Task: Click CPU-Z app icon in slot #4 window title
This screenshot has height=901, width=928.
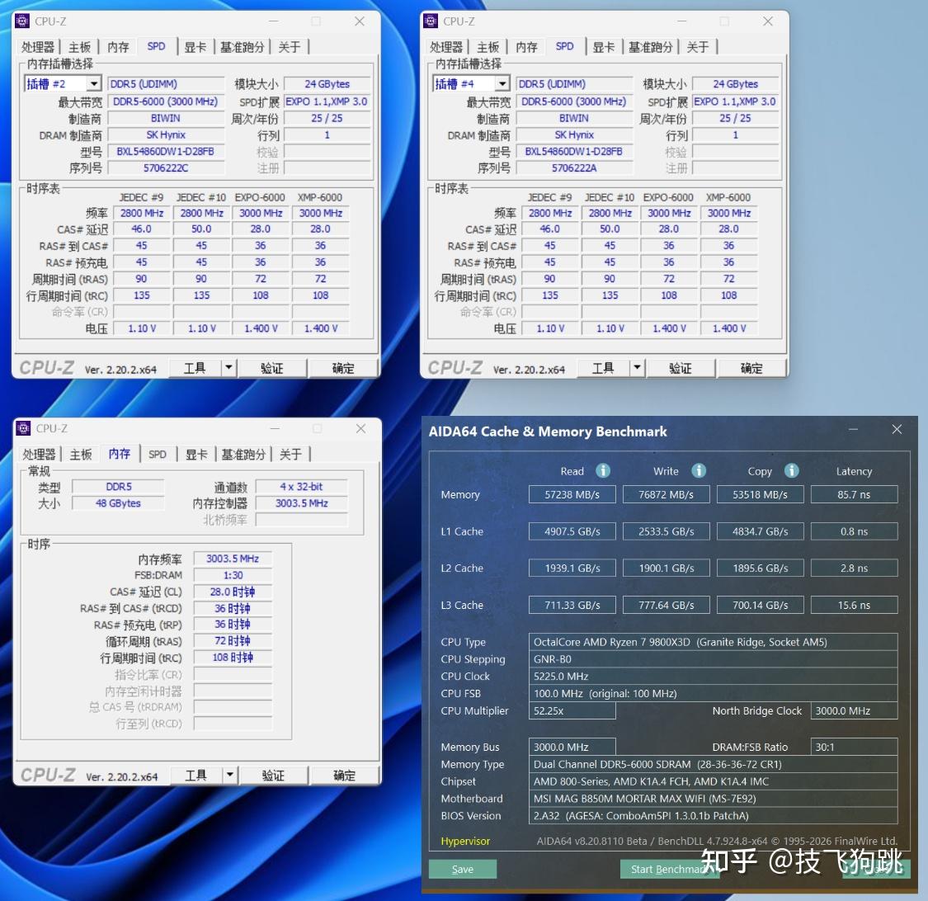Action: point(431,21)
